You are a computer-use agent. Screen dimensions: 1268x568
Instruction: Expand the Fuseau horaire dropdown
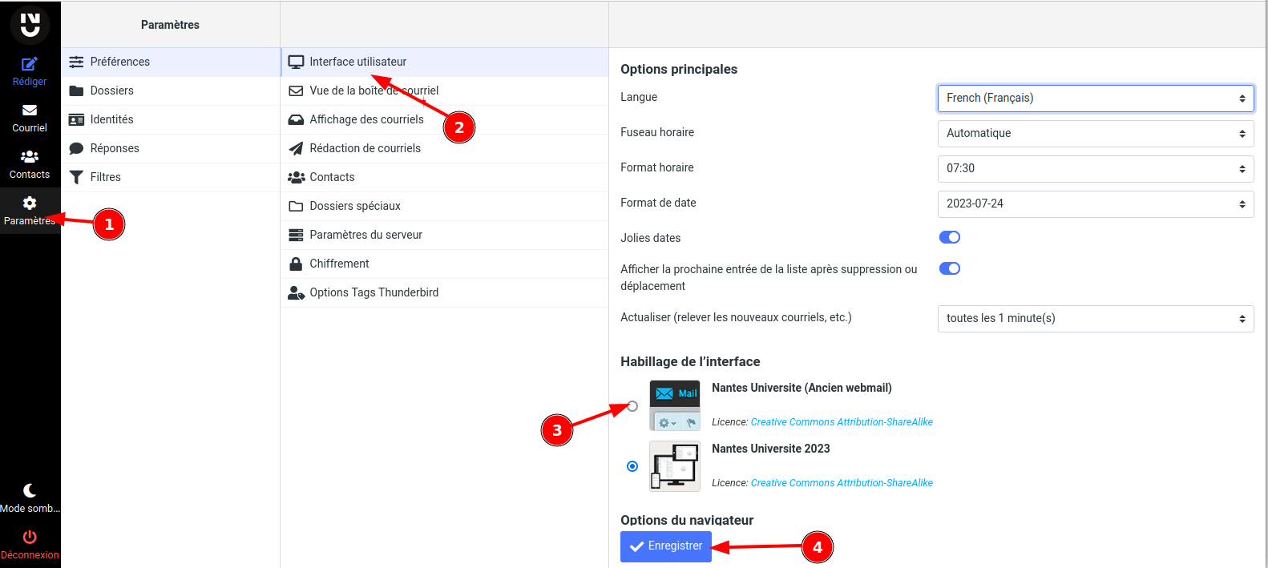[1095, 133]
